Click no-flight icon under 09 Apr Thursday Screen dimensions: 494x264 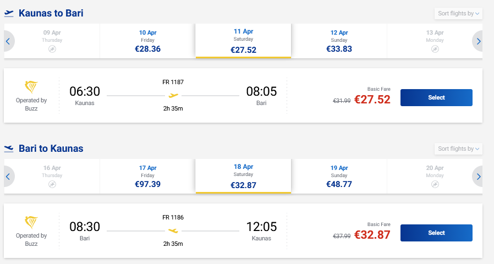pyautogui.click(x=52, y=49)
